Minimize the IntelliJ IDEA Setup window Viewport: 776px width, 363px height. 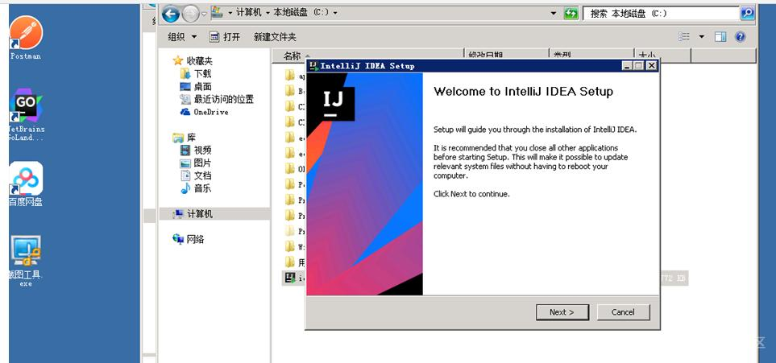[627, 65]
